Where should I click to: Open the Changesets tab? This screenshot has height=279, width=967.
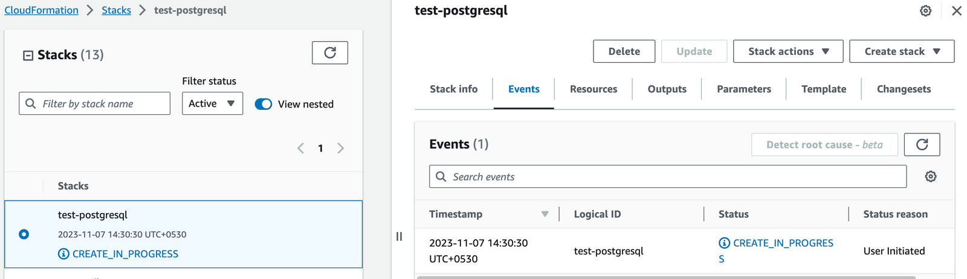point(904,89)
